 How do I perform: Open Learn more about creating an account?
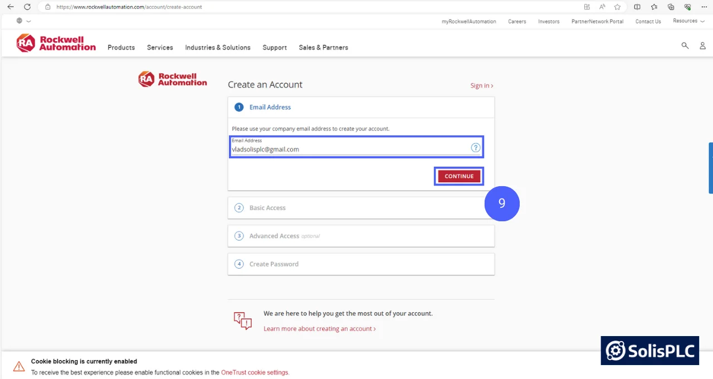tap(320, 329)
